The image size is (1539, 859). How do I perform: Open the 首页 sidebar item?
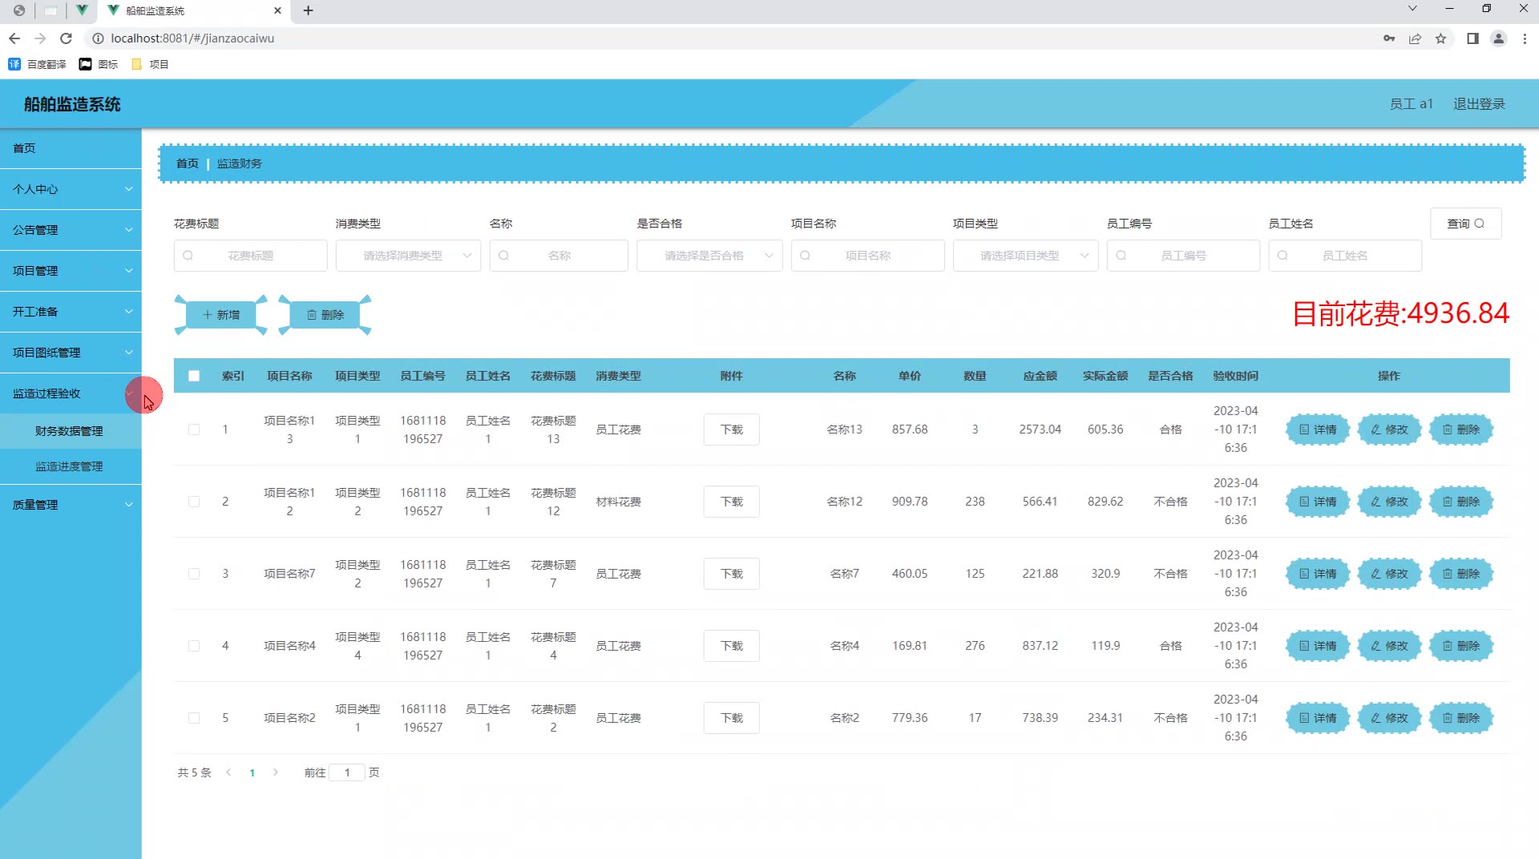(71, 148)
